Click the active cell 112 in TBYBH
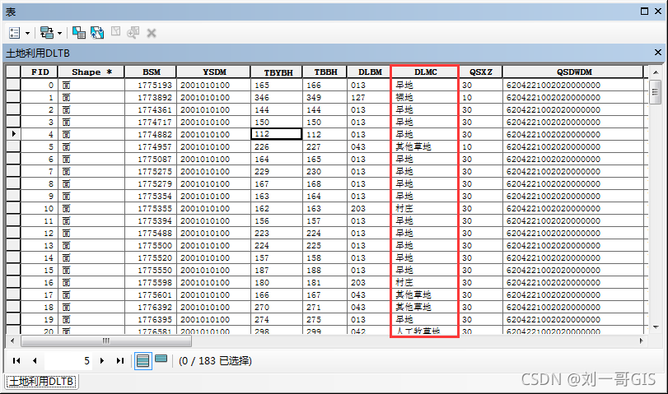The width and height of the screenshot is (668, 394). pyautogui.click(x=277, y=134)
